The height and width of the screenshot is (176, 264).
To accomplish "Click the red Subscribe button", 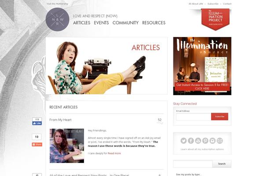I will (x=220, y=117).
